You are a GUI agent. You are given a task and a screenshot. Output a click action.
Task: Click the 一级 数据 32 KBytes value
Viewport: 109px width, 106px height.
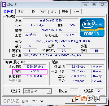click(79, 67)
